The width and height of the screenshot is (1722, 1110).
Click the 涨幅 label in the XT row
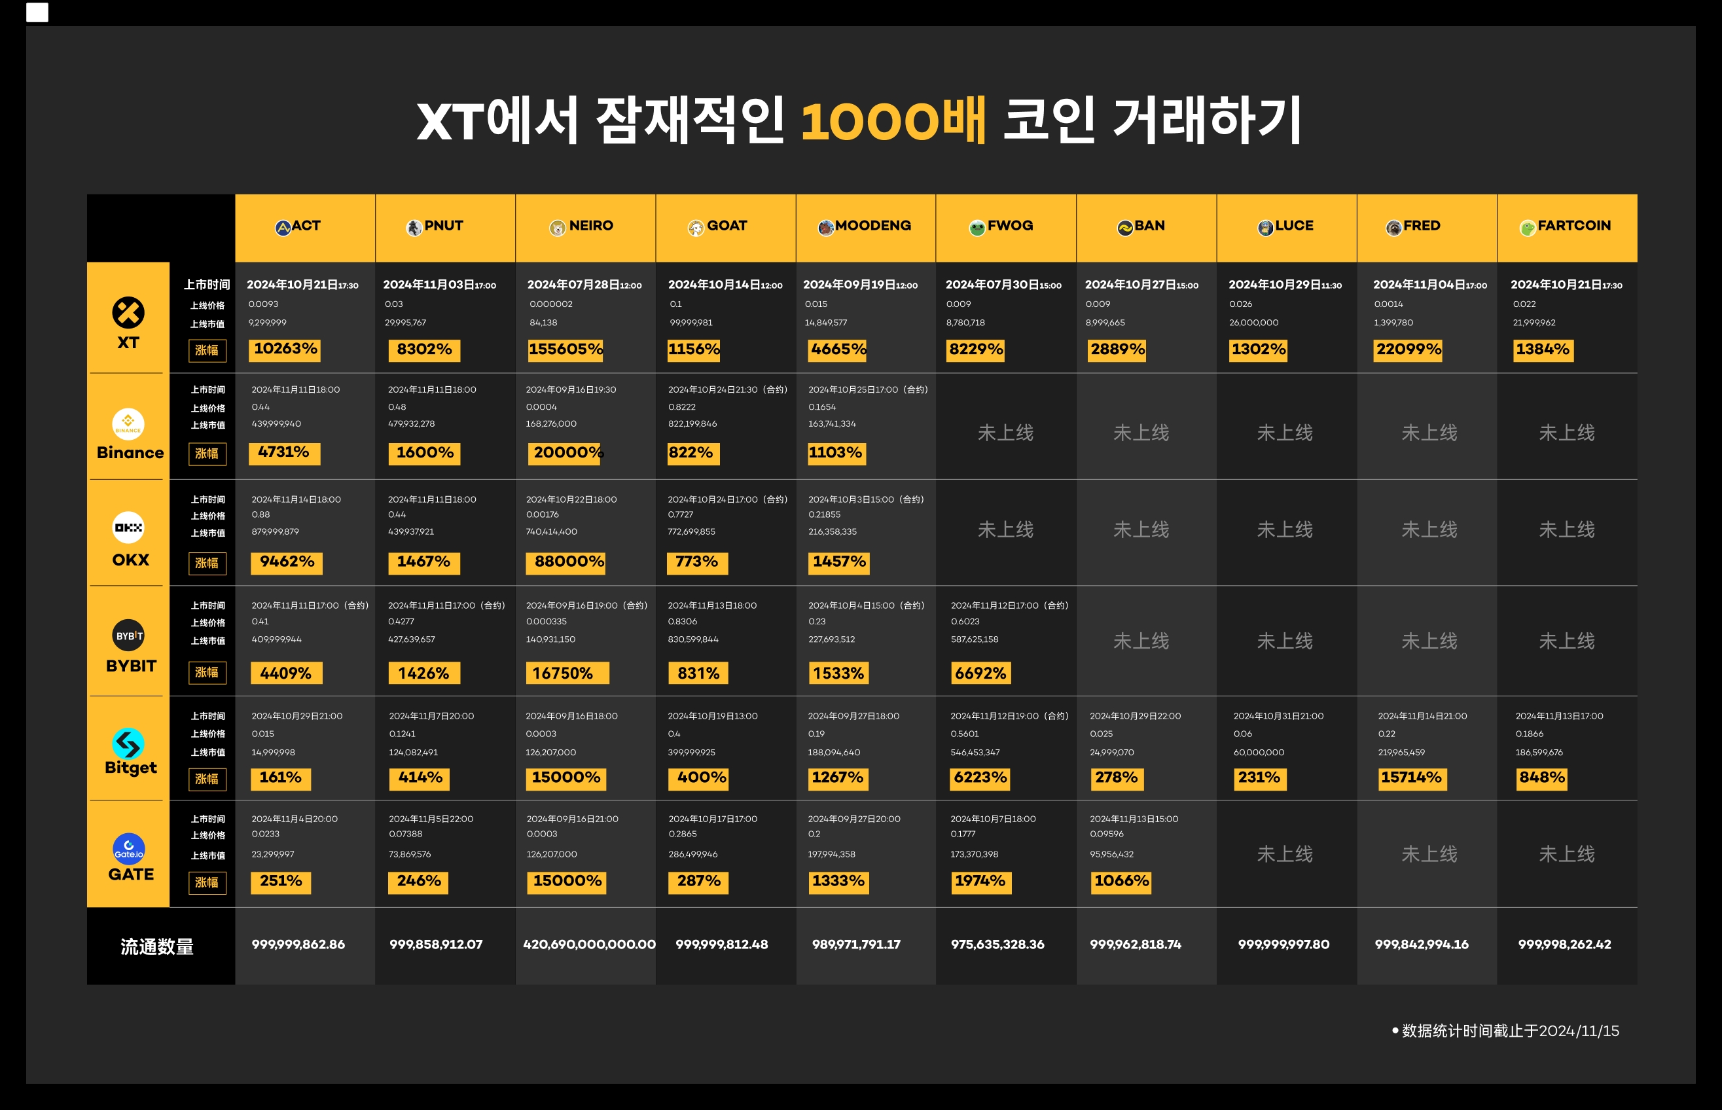[207, 350]
